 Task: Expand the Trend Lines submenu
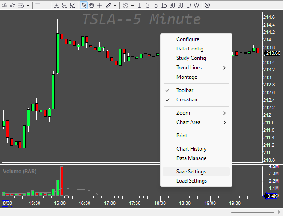tap(196, 68)
